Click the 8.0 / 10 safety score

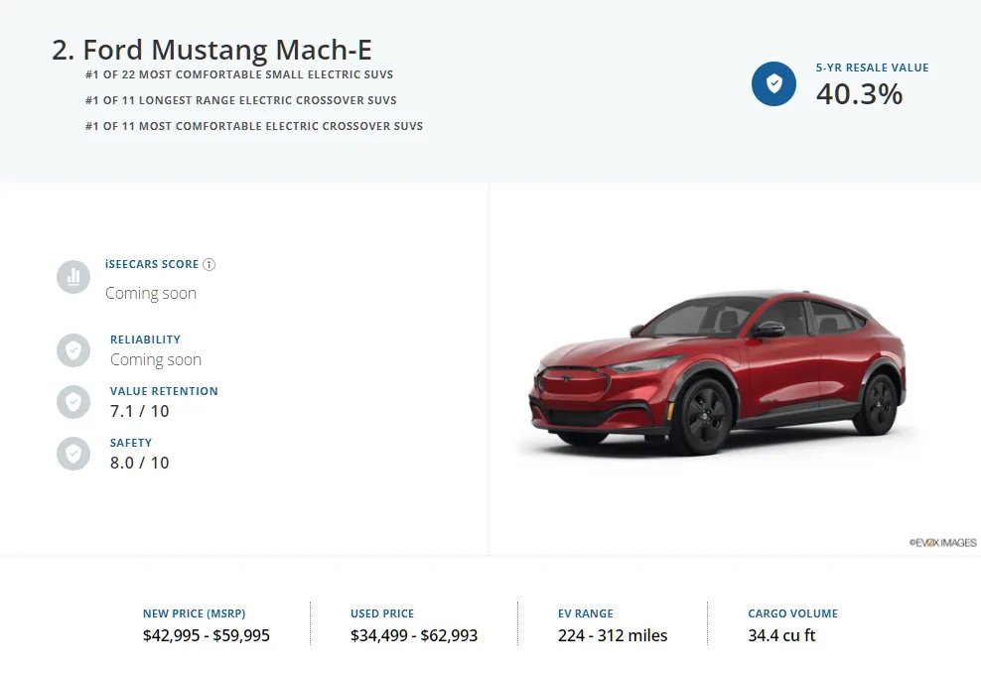(x=140, y=463)
